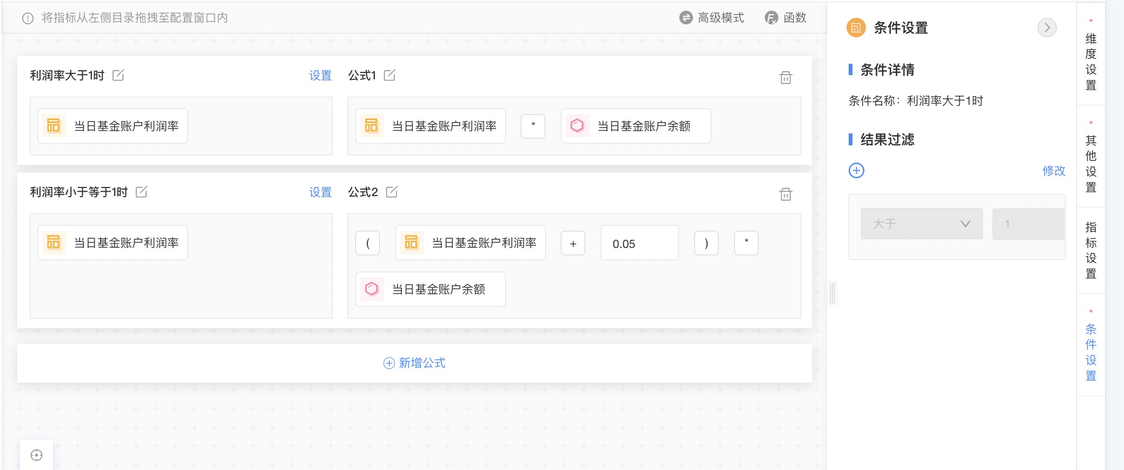Click the plus operator in 公式2
This screenshot has width=1124, height=470.
(x=573, y=243)
